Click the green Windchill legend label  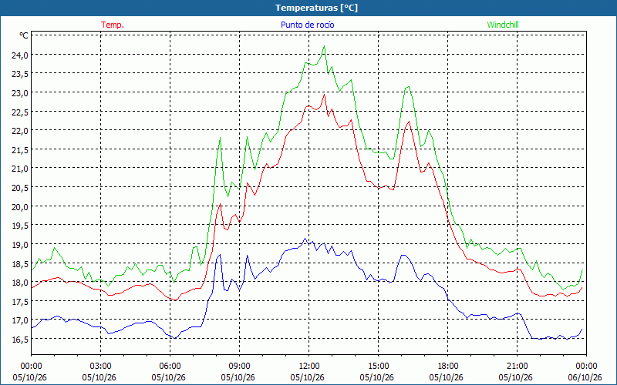tap(503, 25)
